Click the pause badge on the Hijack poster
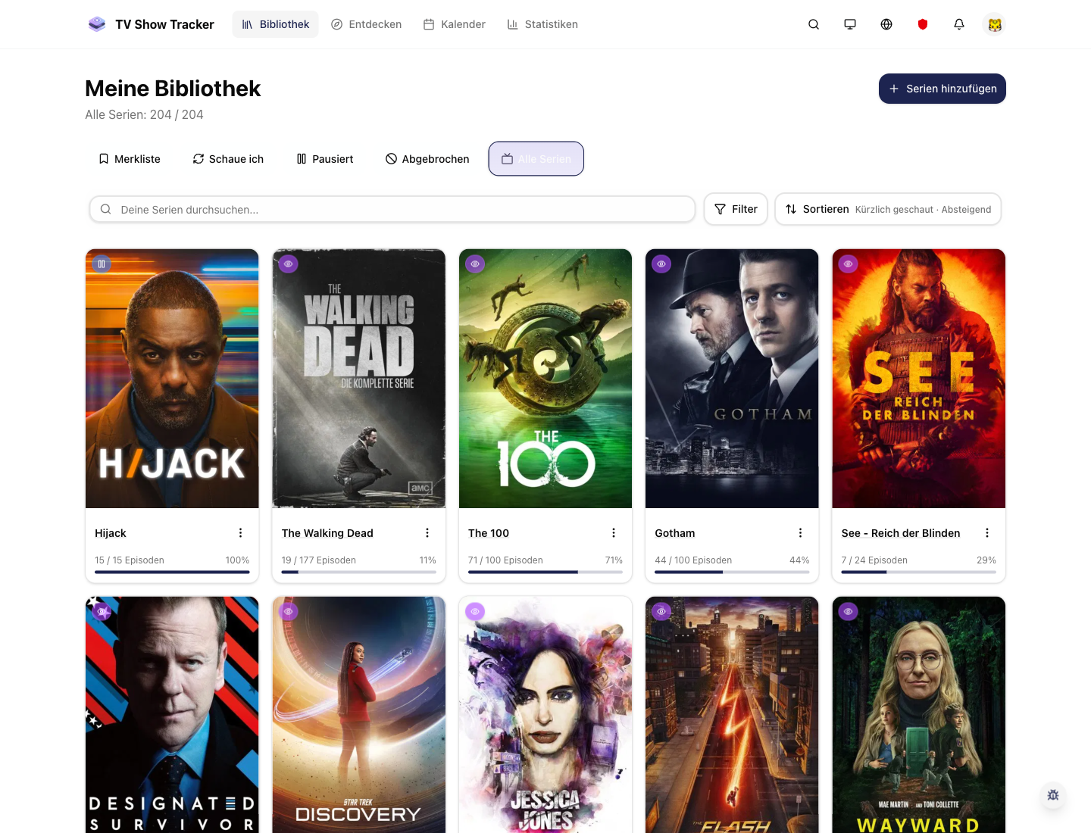1091x833 pixels. [x=102, y=264]
